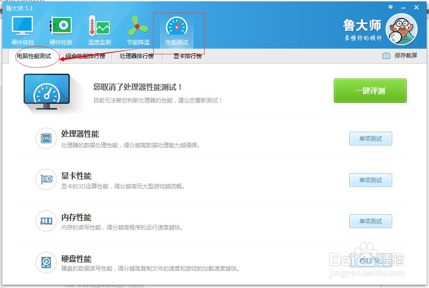429x288 pixels.
Task: Run 单项测试 for 显卡性能
Action: (371, 180)
